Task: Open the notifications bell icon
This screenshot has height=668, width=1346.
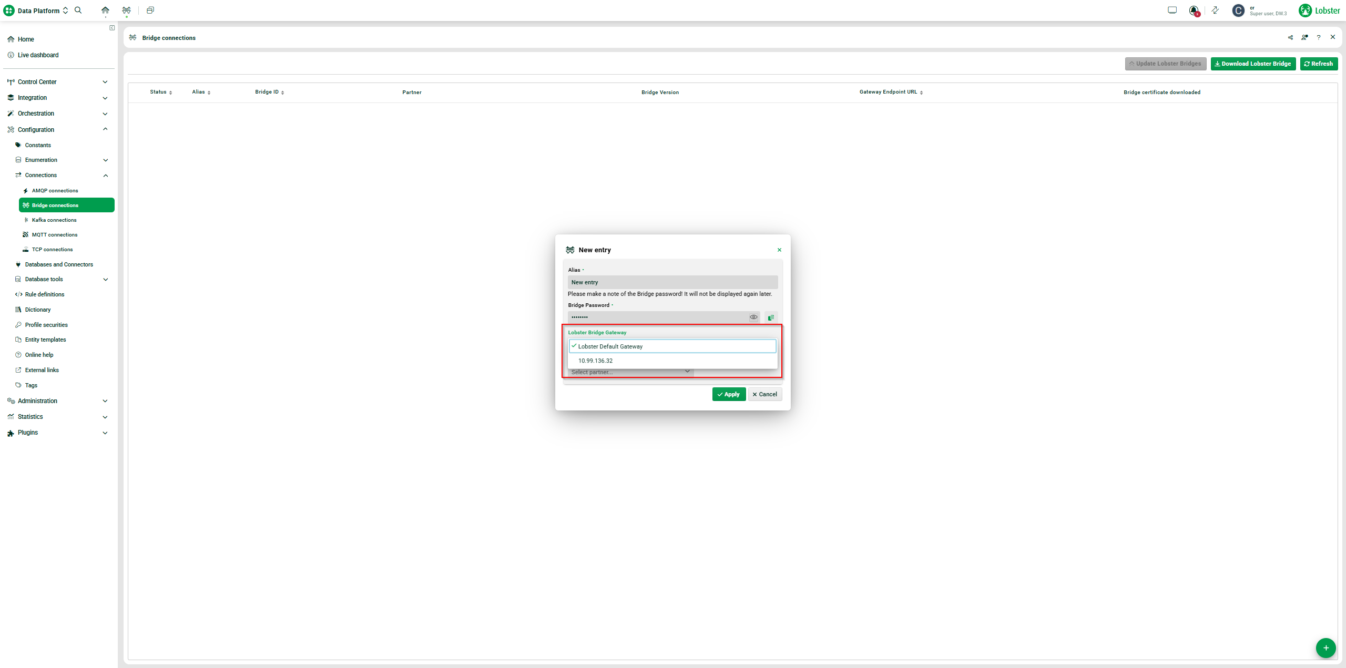Action: tap(1194, 10)
